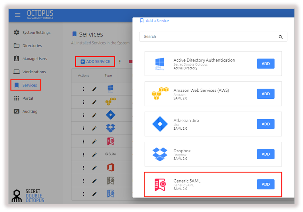303x212 pixels.
Task: Click the Portal grid icon
Action: tap(17, 98)
